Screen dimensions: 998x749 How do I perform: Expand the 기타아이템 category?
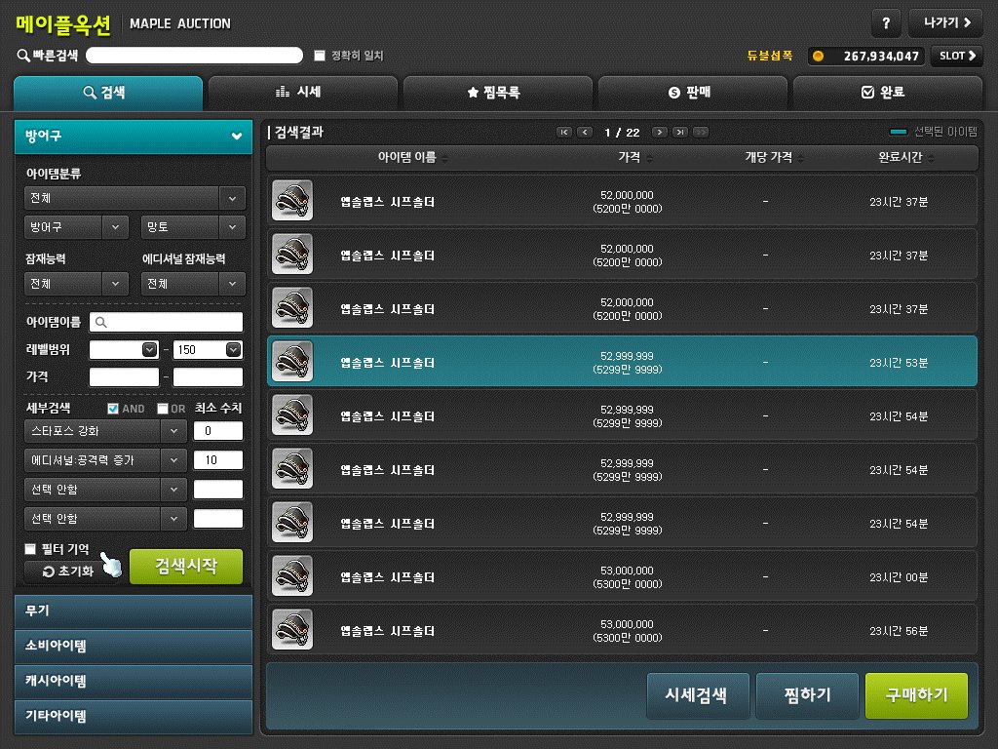[134, 716]
